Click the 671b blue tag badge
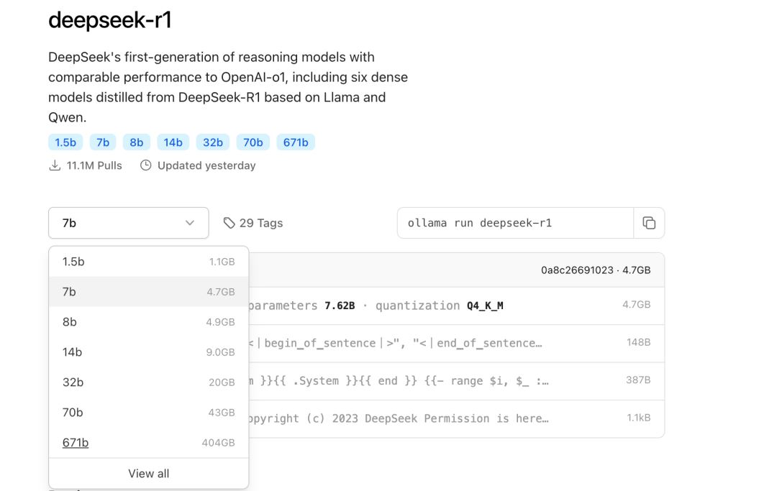The width and height of the screenshot is (777, 491). tap(295, 142)
